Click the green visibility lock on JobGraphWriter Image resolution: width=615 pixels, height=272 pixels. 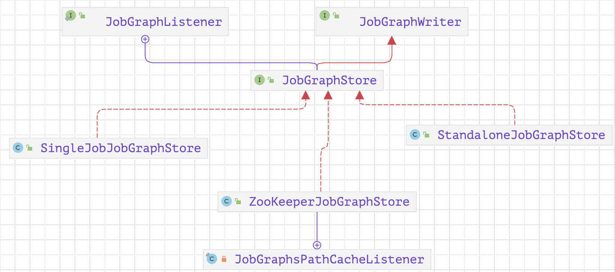tap(336, 15)
